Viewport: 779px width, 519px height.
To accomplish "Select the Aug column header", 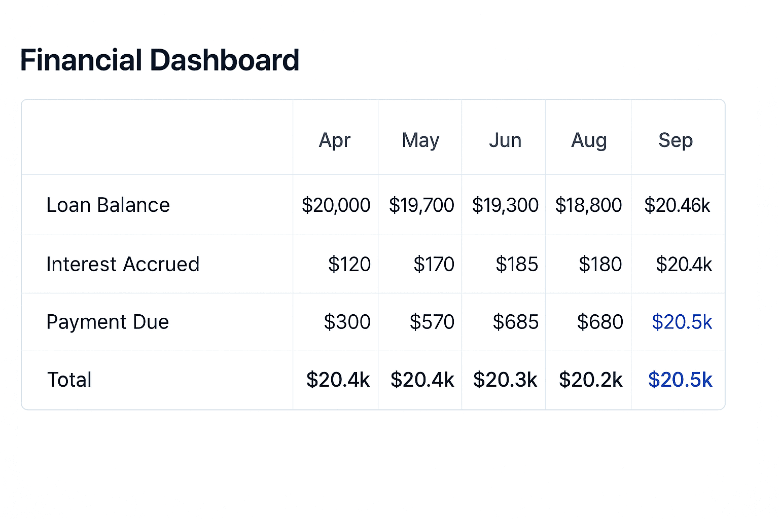I will pyautogui.click(x=589, y=140).
